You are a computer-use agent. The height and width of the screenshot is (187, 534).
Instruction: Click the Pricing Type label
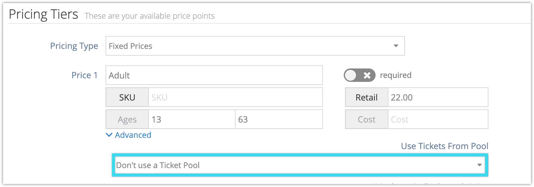coord(74,46)
